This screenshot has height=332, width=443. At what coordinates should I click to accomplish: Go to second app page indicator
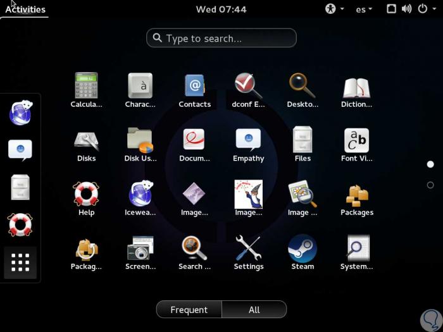click(x=430, y=185)
